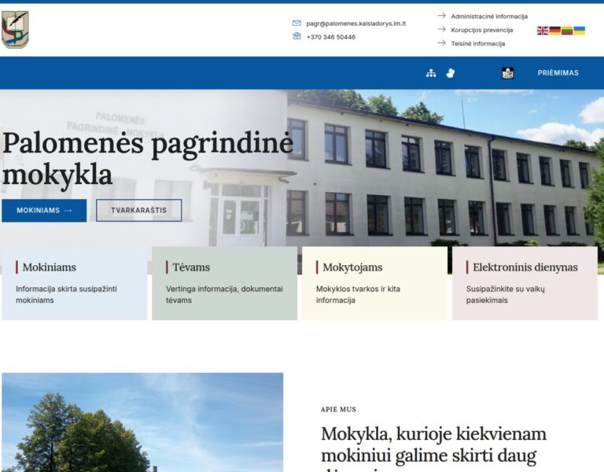Click the school crest logo

(x=15, y=30)
